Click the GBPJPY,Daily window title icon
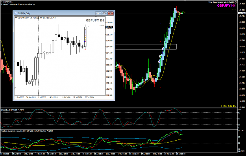The width and height of the screenshot is (246, 156). pyautogui.click(x=15, y=13)
